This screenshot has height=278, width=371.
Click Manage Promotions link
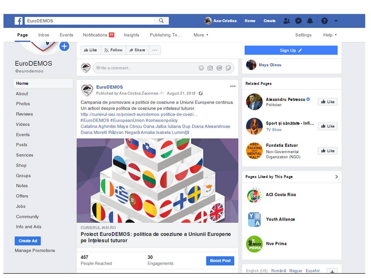35,251
